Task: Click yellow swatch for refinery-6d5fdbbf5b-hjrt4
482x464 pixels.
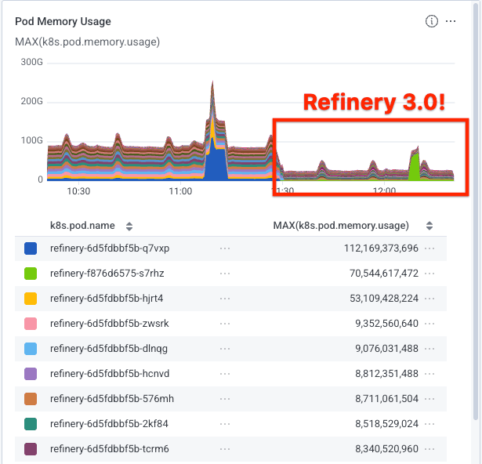Action: (31, 299)
